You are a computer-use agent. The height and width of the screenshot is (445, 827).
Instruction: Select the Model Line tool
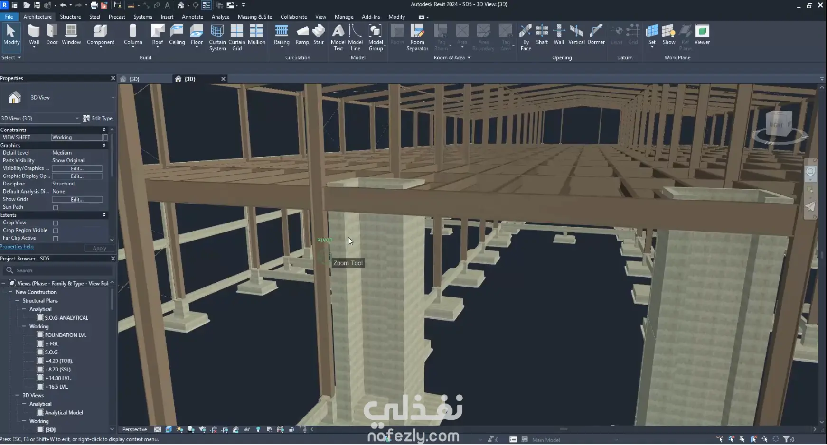[x=355, y=37]
